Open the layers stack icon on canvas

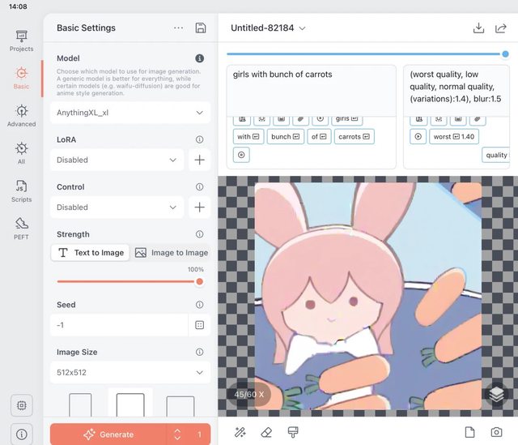[x=495, y=394]
